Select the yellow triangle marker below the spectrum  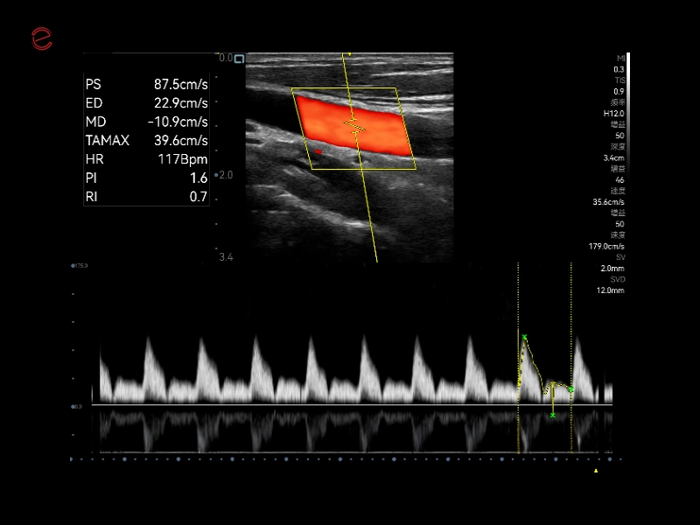[x=598, y=470]
